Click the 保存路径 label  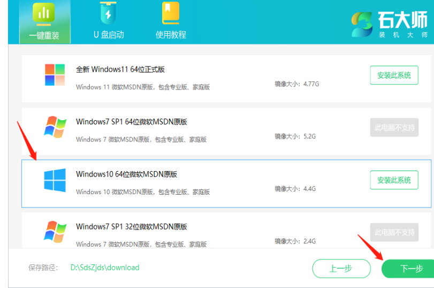(43, 268)
